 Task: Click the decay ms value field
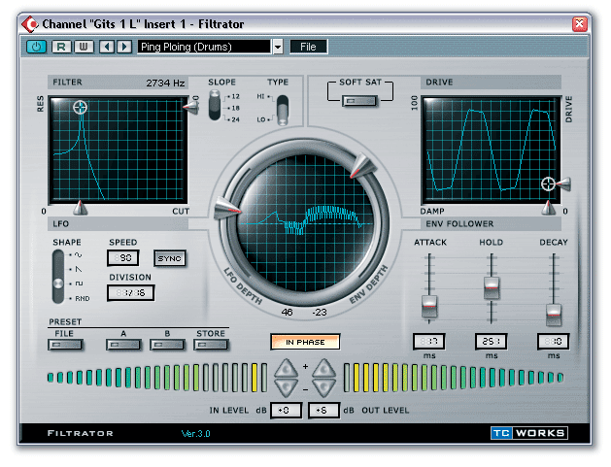pos(554,342)
